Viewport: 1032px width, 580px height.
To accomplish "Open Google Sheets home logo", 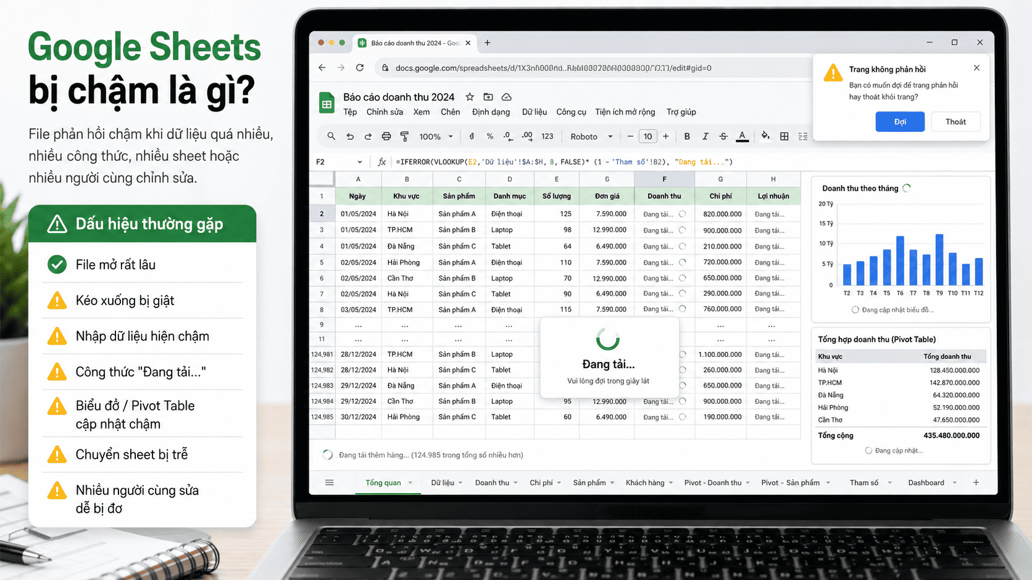I will 327,104.
